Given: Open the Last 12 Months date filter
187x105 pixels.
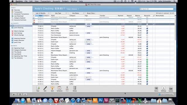Looking at the screenshot, I should point(41,13).
